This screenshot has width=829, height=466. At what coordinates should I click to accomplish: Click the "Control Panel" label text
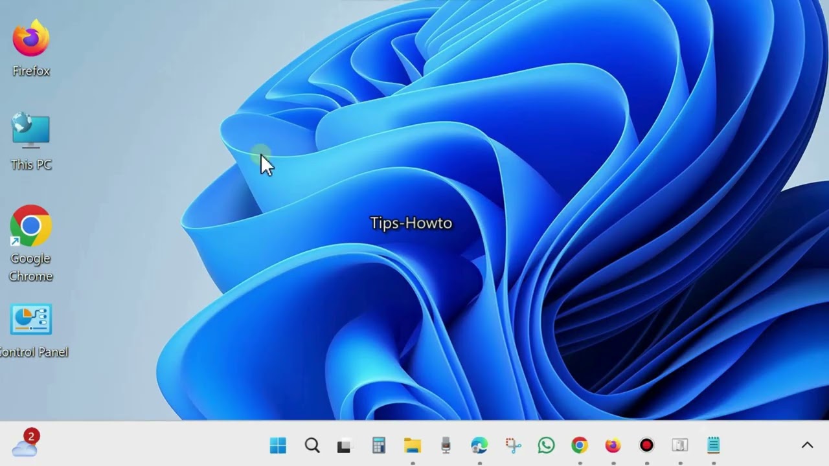tap(34, 352)
